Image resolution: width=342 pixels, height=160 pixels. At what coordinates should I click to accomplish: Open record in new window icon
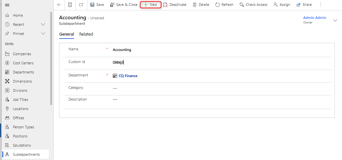(x=81, y=5)
